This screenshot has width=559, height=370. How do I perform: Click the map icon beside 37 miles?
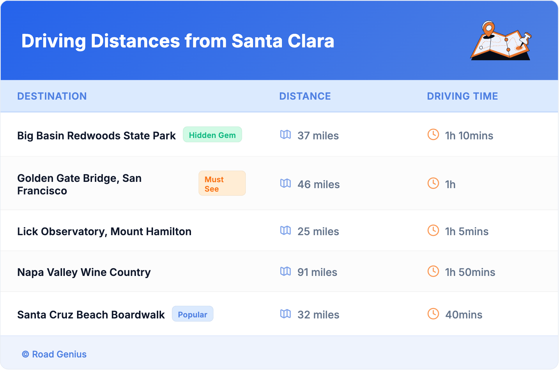coord(285,135)
